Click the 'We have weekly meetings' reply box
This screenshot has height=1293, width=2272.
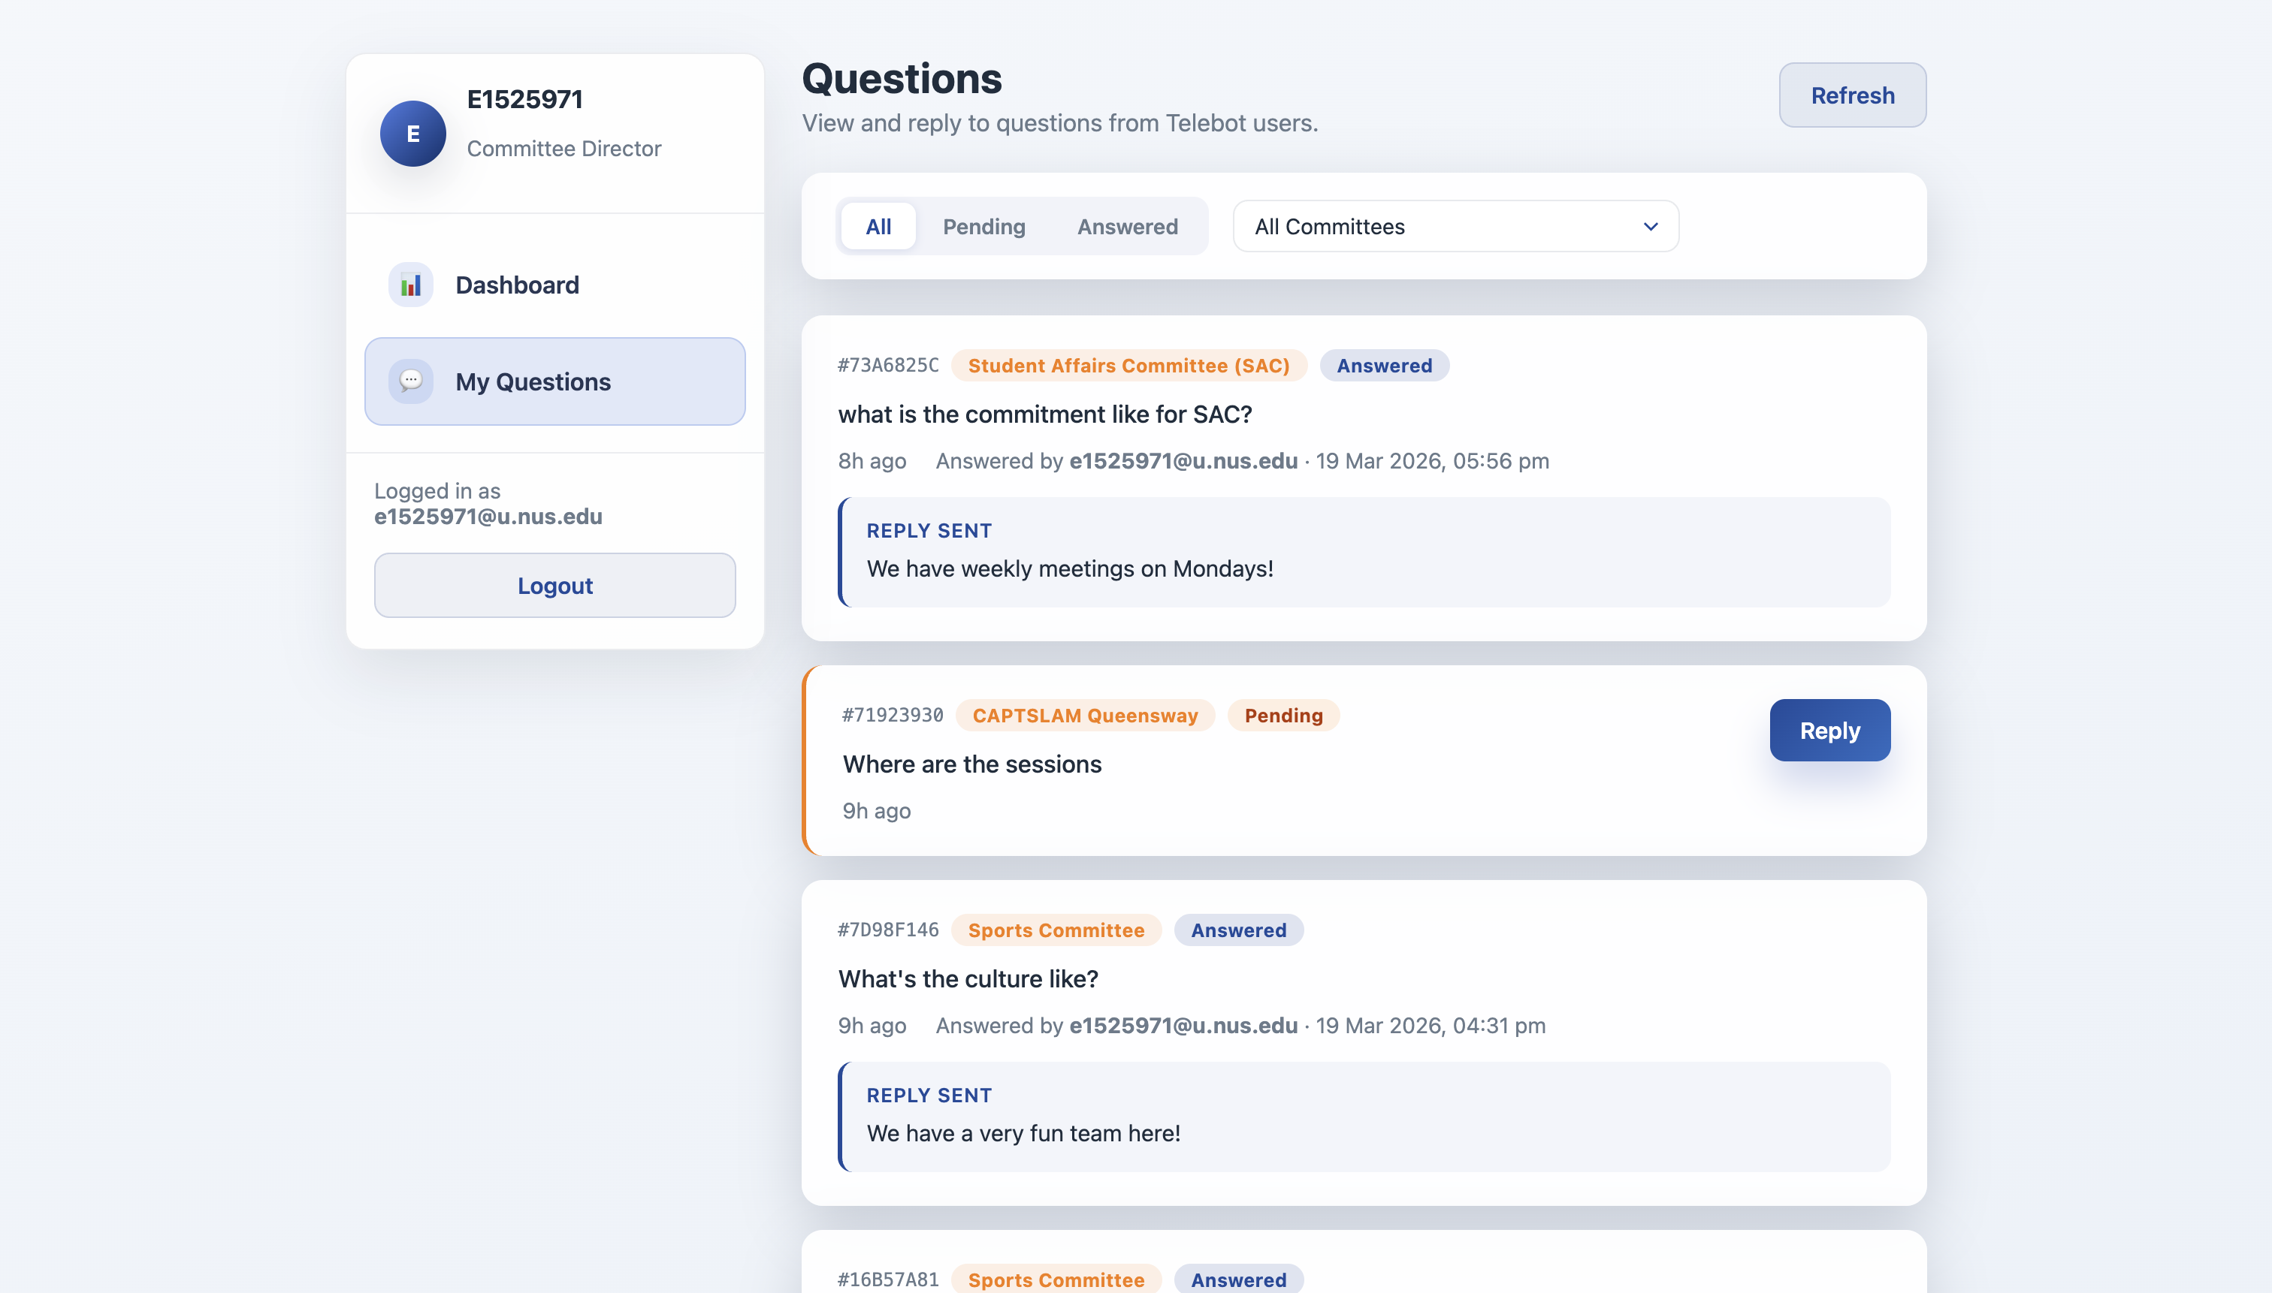(1363, 553)
